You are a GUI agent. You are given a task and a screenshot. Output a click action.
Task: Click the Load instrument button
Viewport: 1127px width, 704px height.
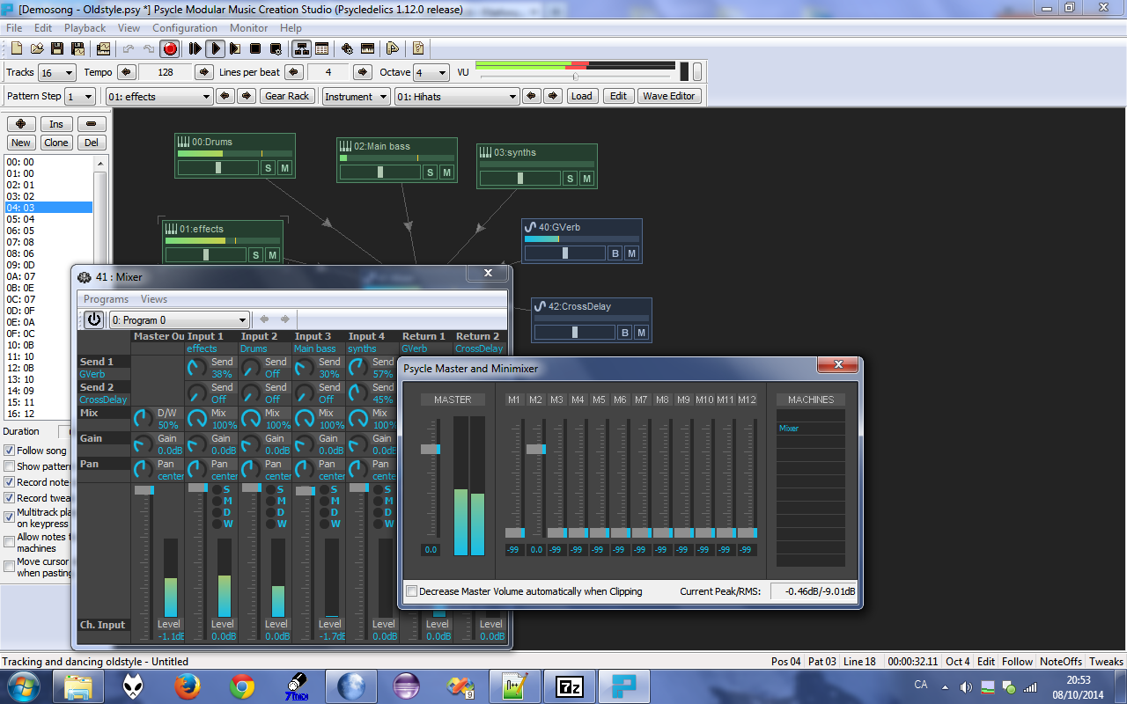(x=581, y=96)
